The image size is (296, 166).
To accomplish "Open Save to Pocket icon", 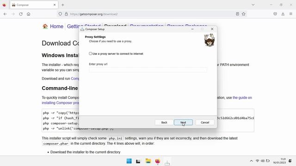I will [x=275, y=14].
